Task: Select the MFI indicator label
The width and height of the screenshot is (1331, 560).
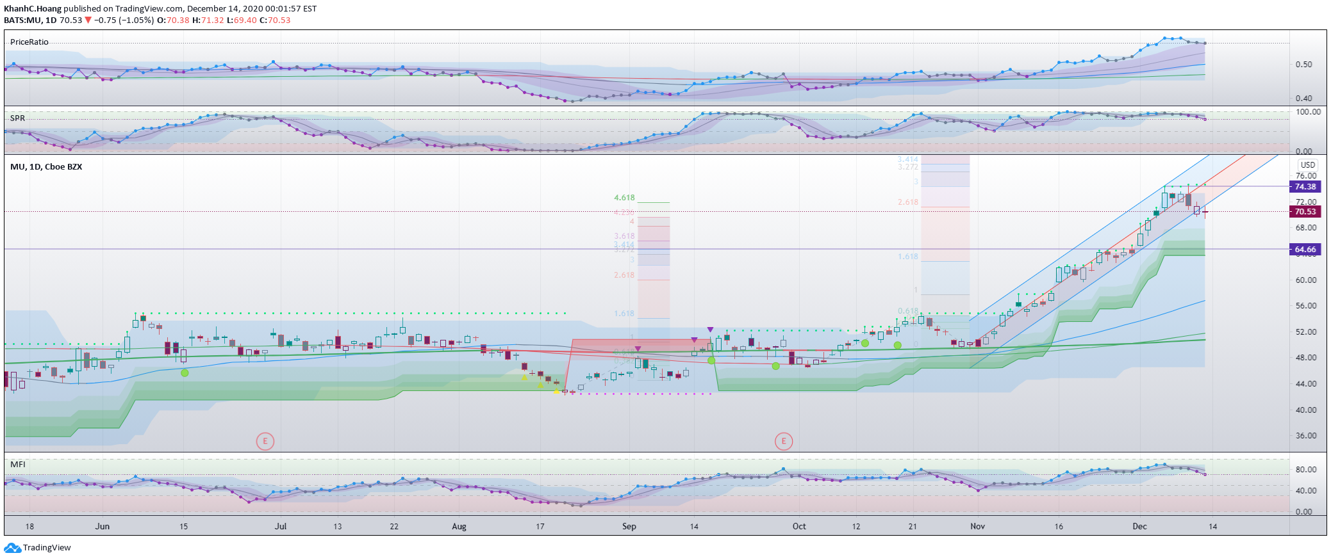Action: tap(17, 465)
